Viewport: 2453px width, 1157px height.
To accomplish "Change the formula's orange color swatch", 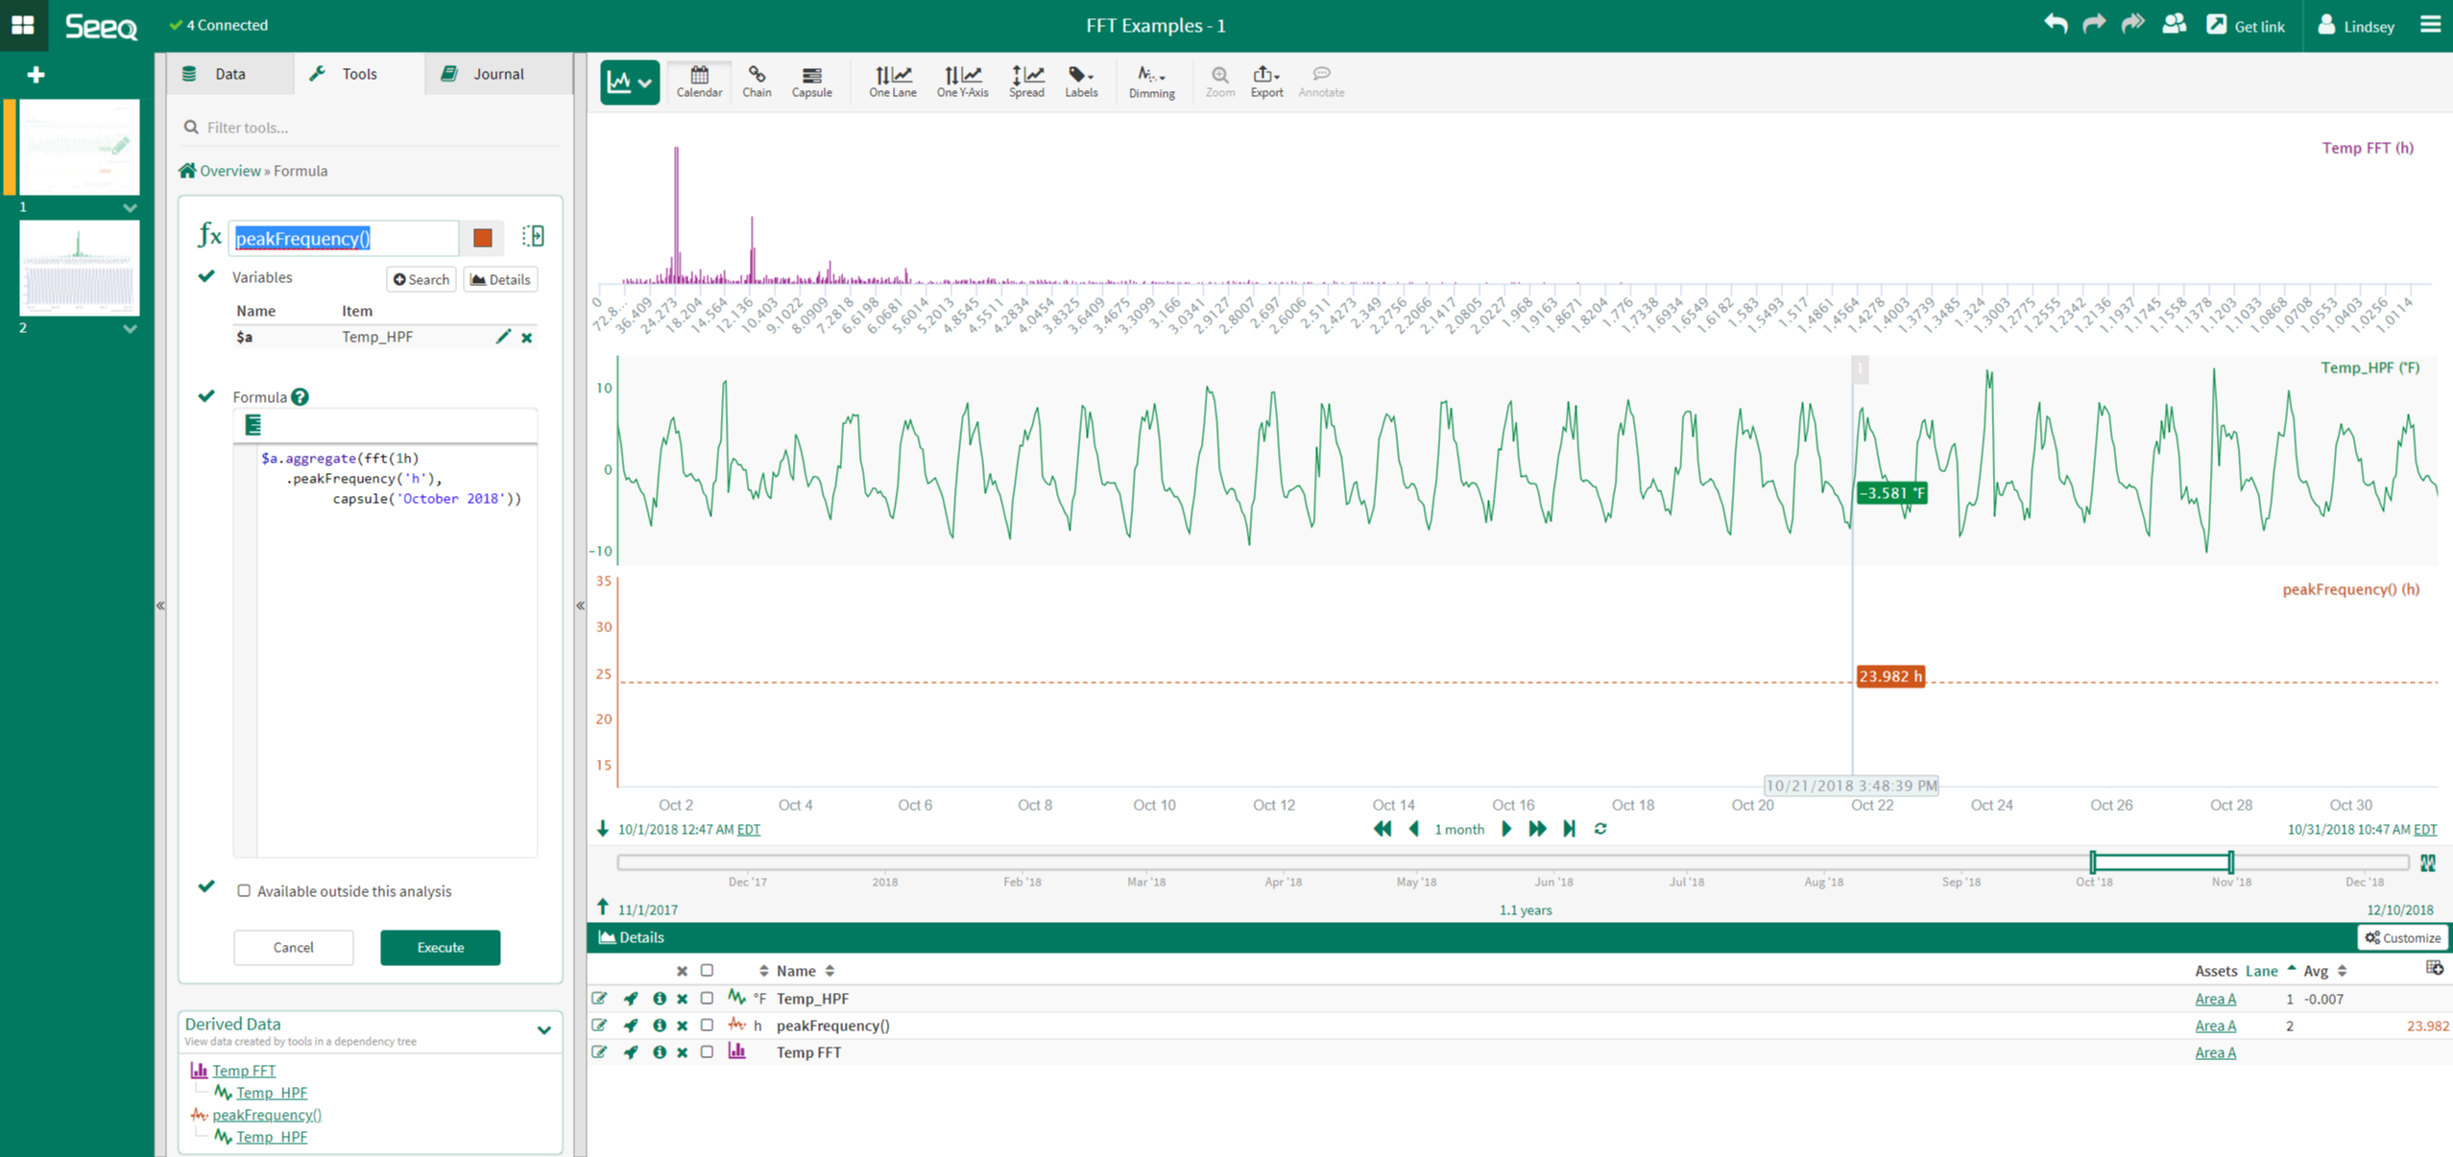I will 481,237.
